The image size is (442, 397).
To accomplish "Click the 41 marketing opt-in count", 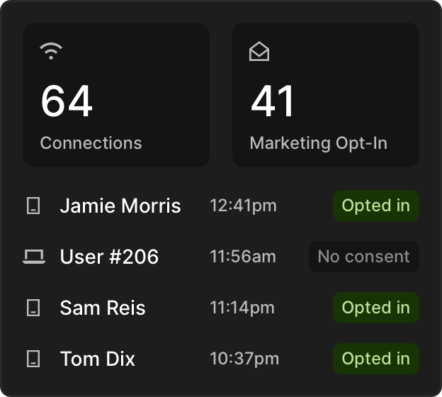I will pyautogui.click(x=272, y=101).
